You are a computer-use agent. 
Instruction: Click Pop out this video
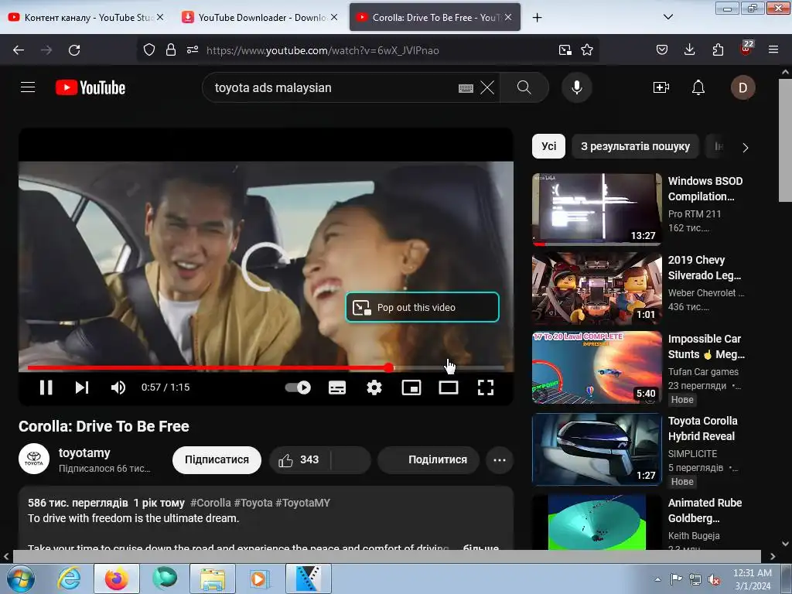point(422,307)
